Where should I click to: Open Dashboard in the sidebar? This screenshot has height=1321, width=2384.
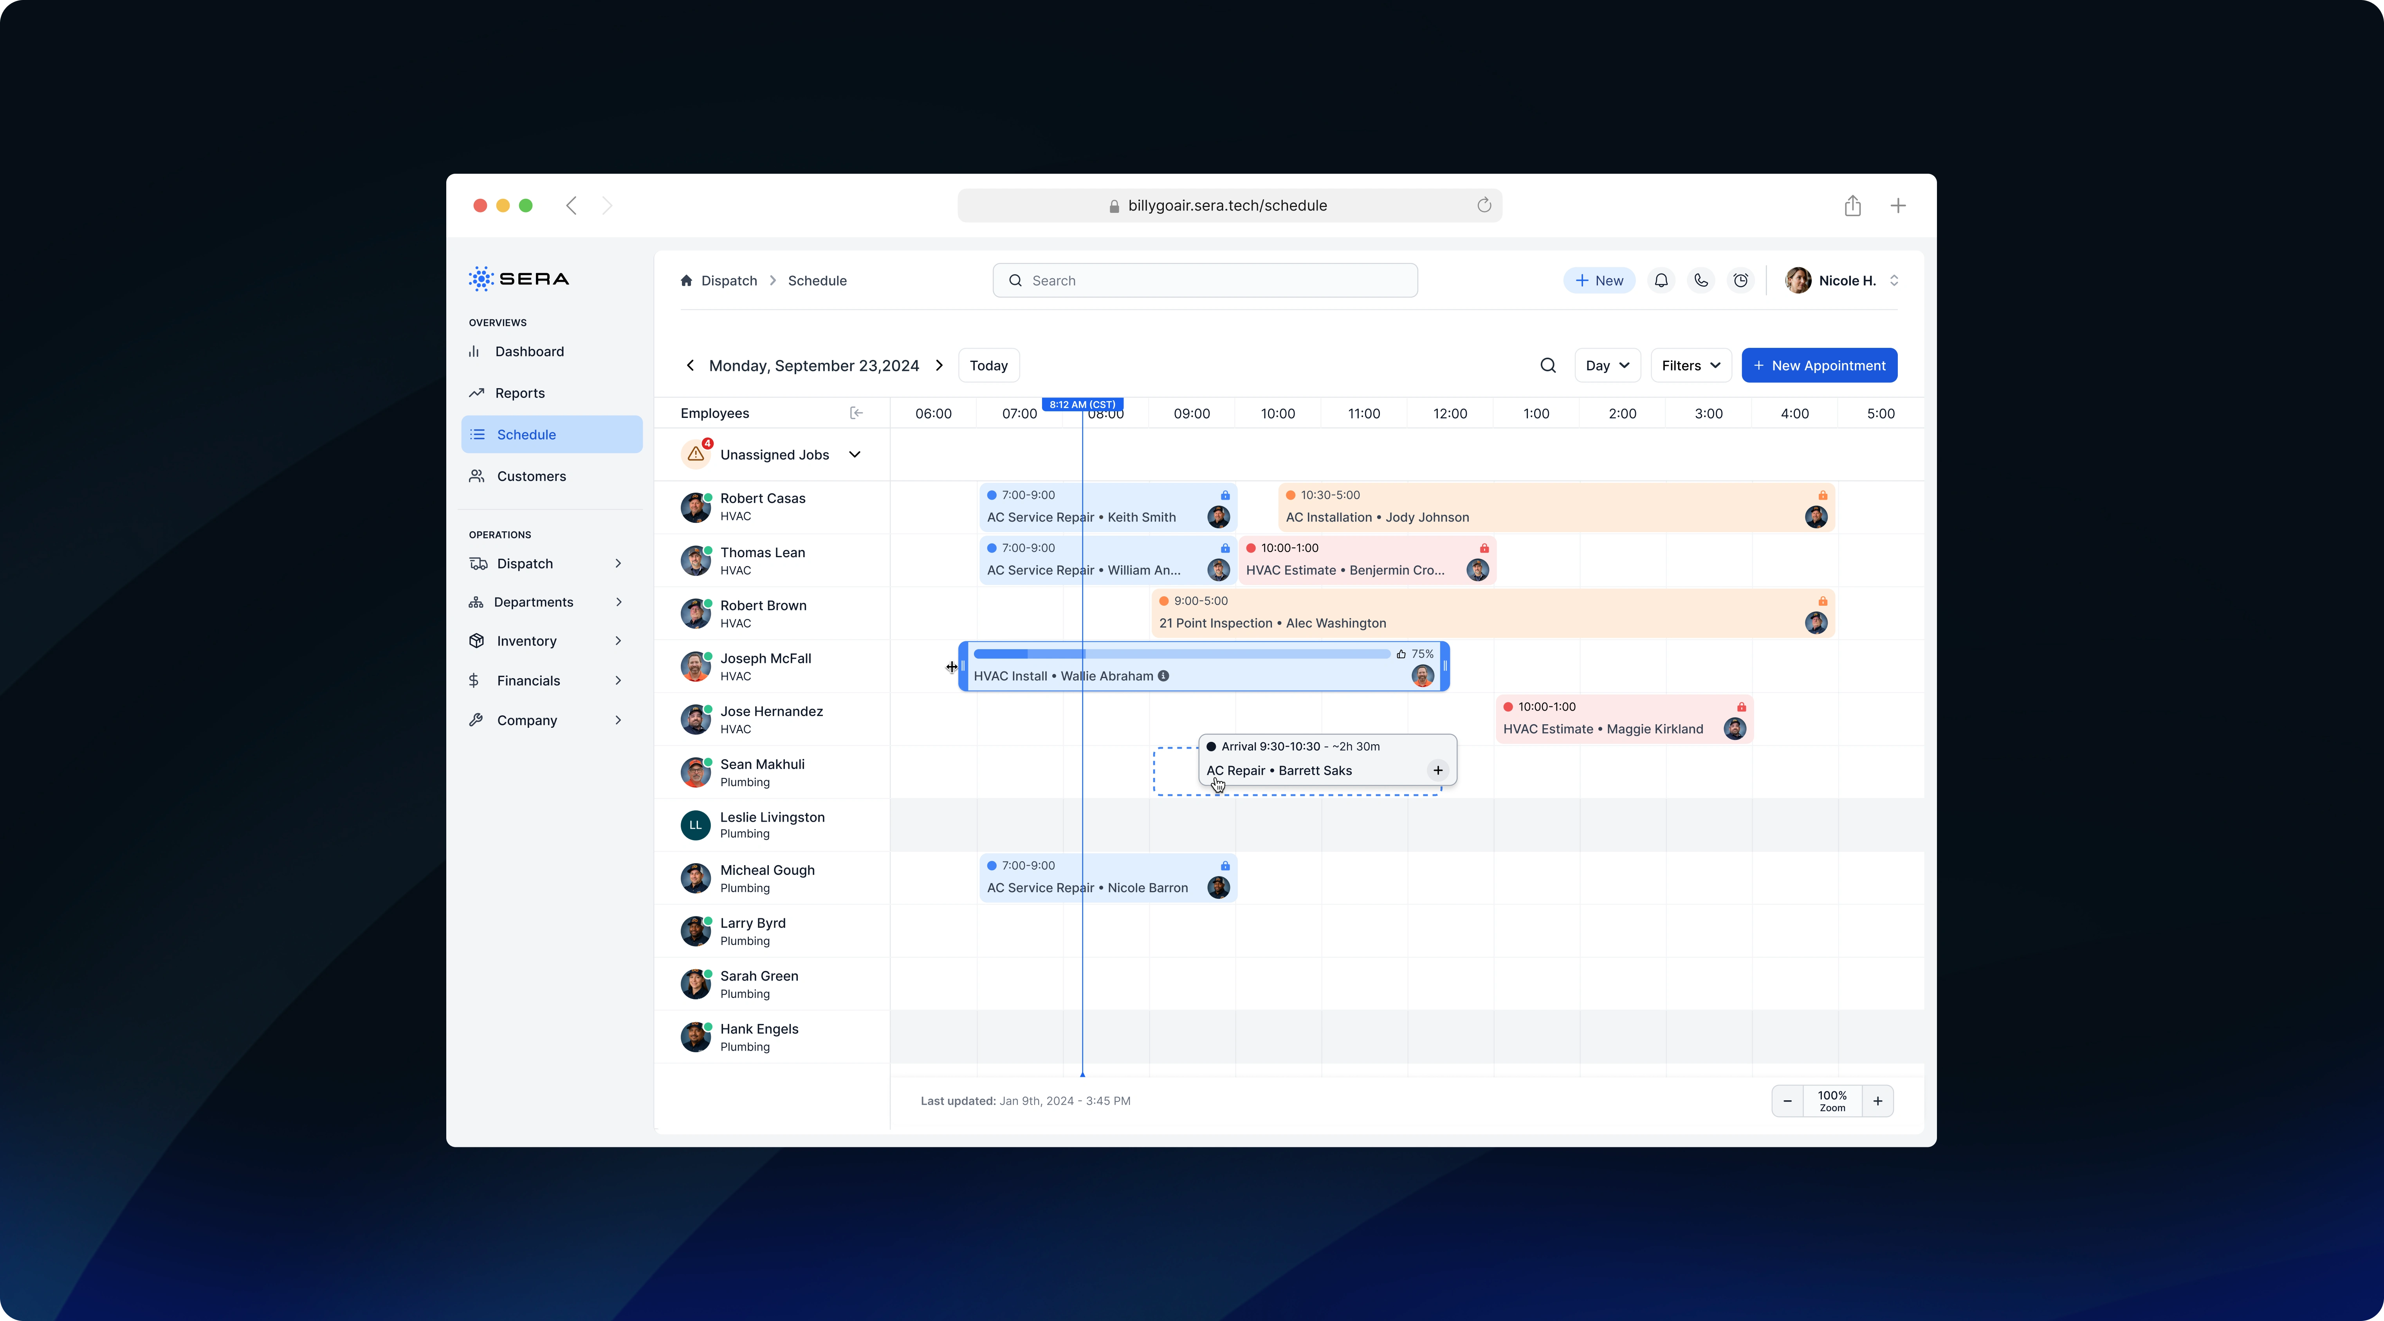[529, 351]
